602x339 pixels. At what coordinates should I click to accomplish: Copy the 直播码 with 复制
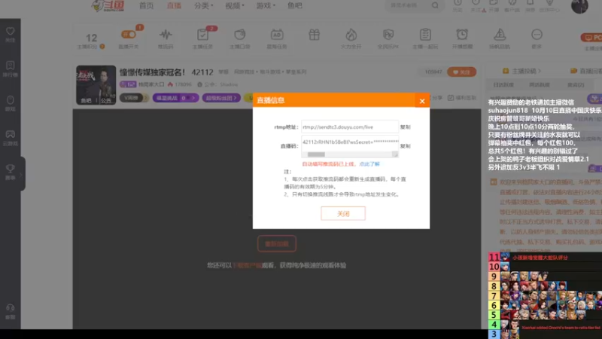pyautogui.click(x=405, y=146)
